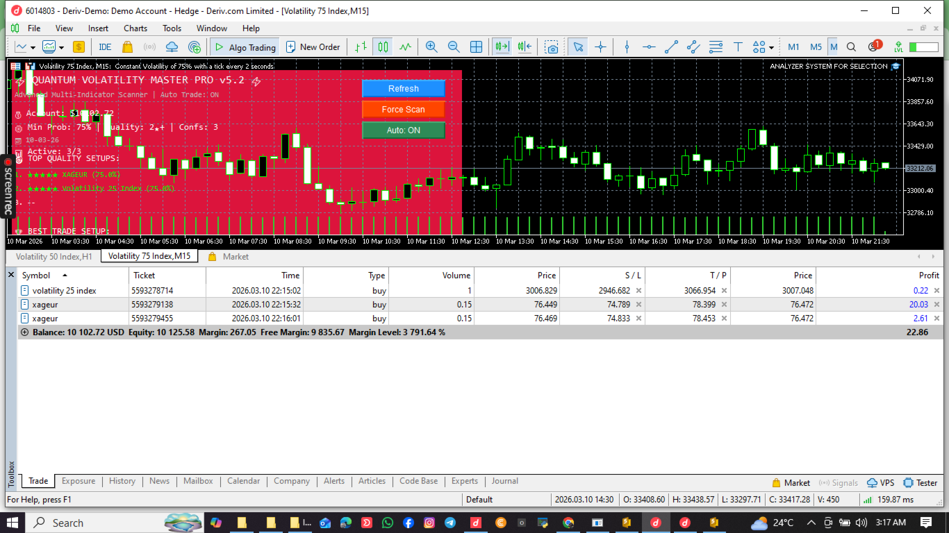Remove stop loss on volatility 25 index trade

pos(638,291)
